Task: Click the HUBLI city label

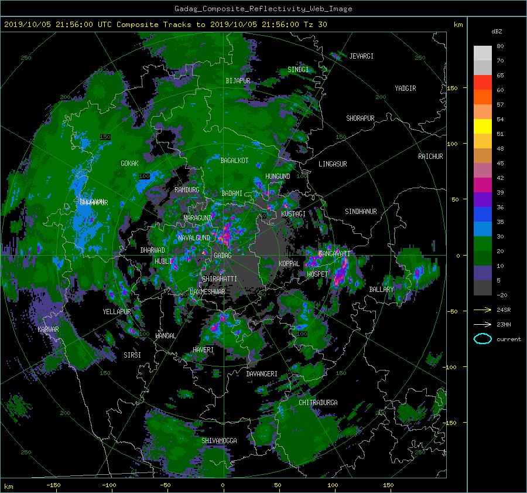Action: 163,261
